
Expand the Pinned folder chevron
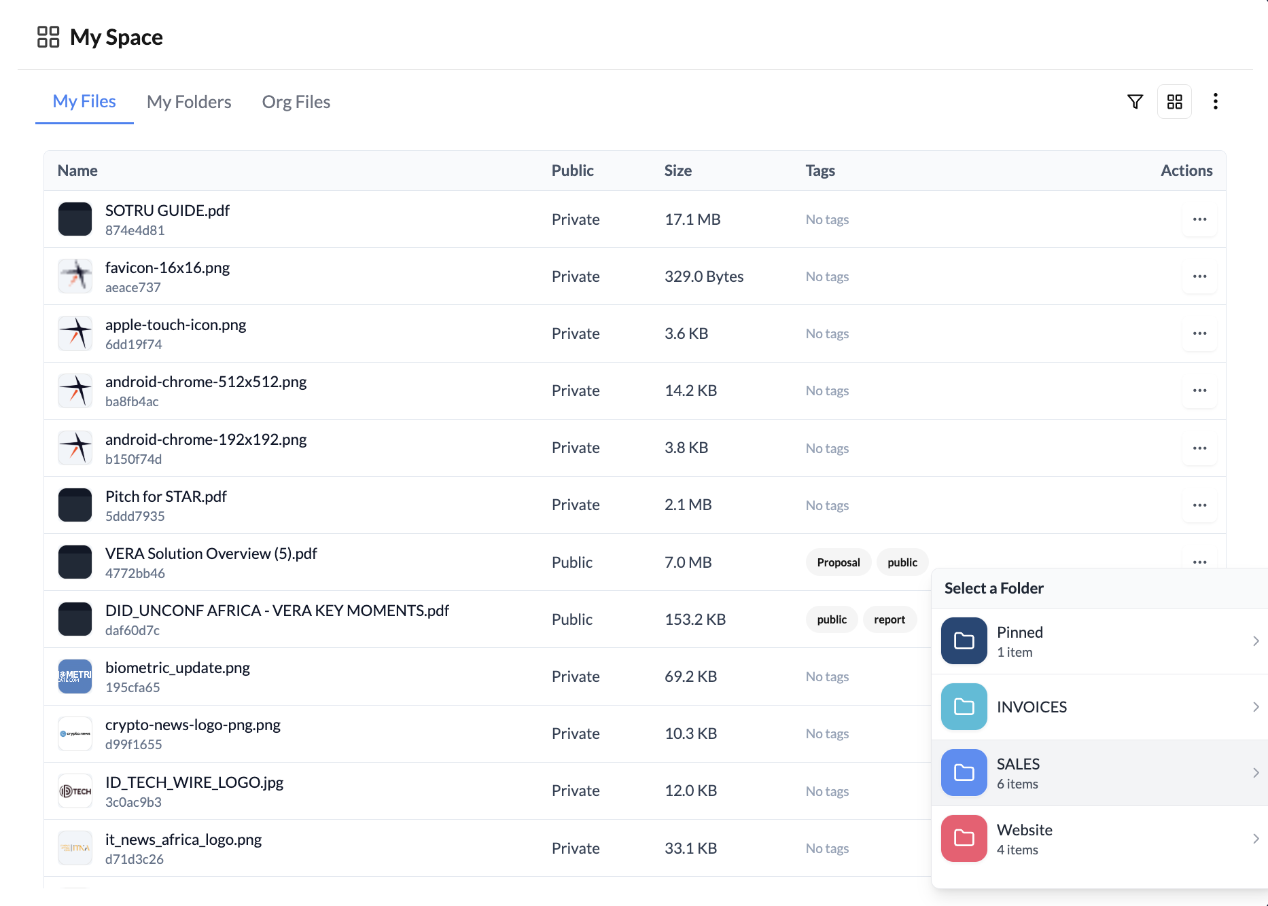point(1255,640)
